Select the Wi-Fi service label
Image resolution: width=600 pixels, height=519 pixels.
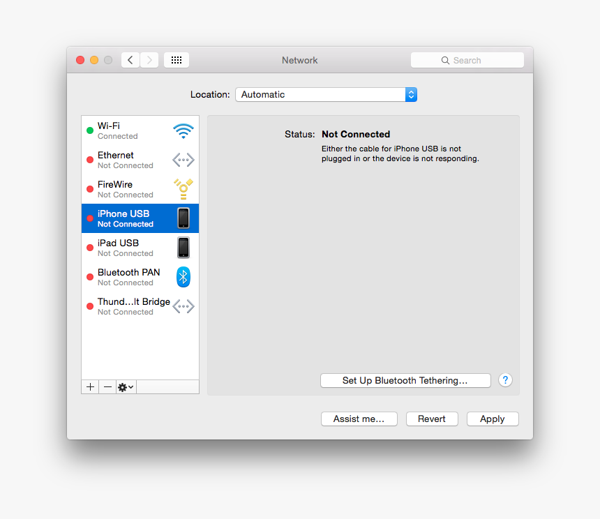pyautogui.click(x=109, y=126)
